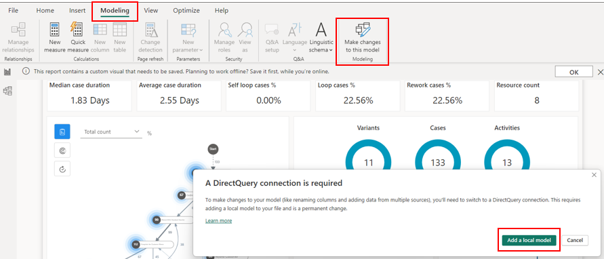Open Manage roles in Security
The width and height of the screenshot is (604, 259).
click(x=224, y=37)
